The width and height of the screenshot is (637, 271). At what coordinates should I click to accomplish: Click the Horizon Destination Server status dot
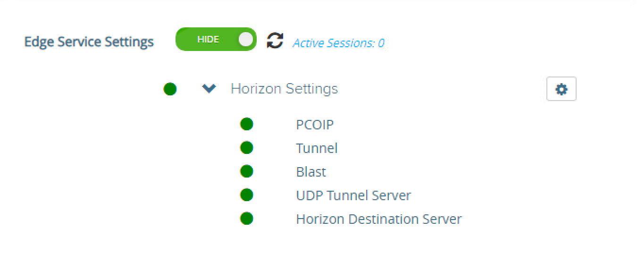(247, 219)
